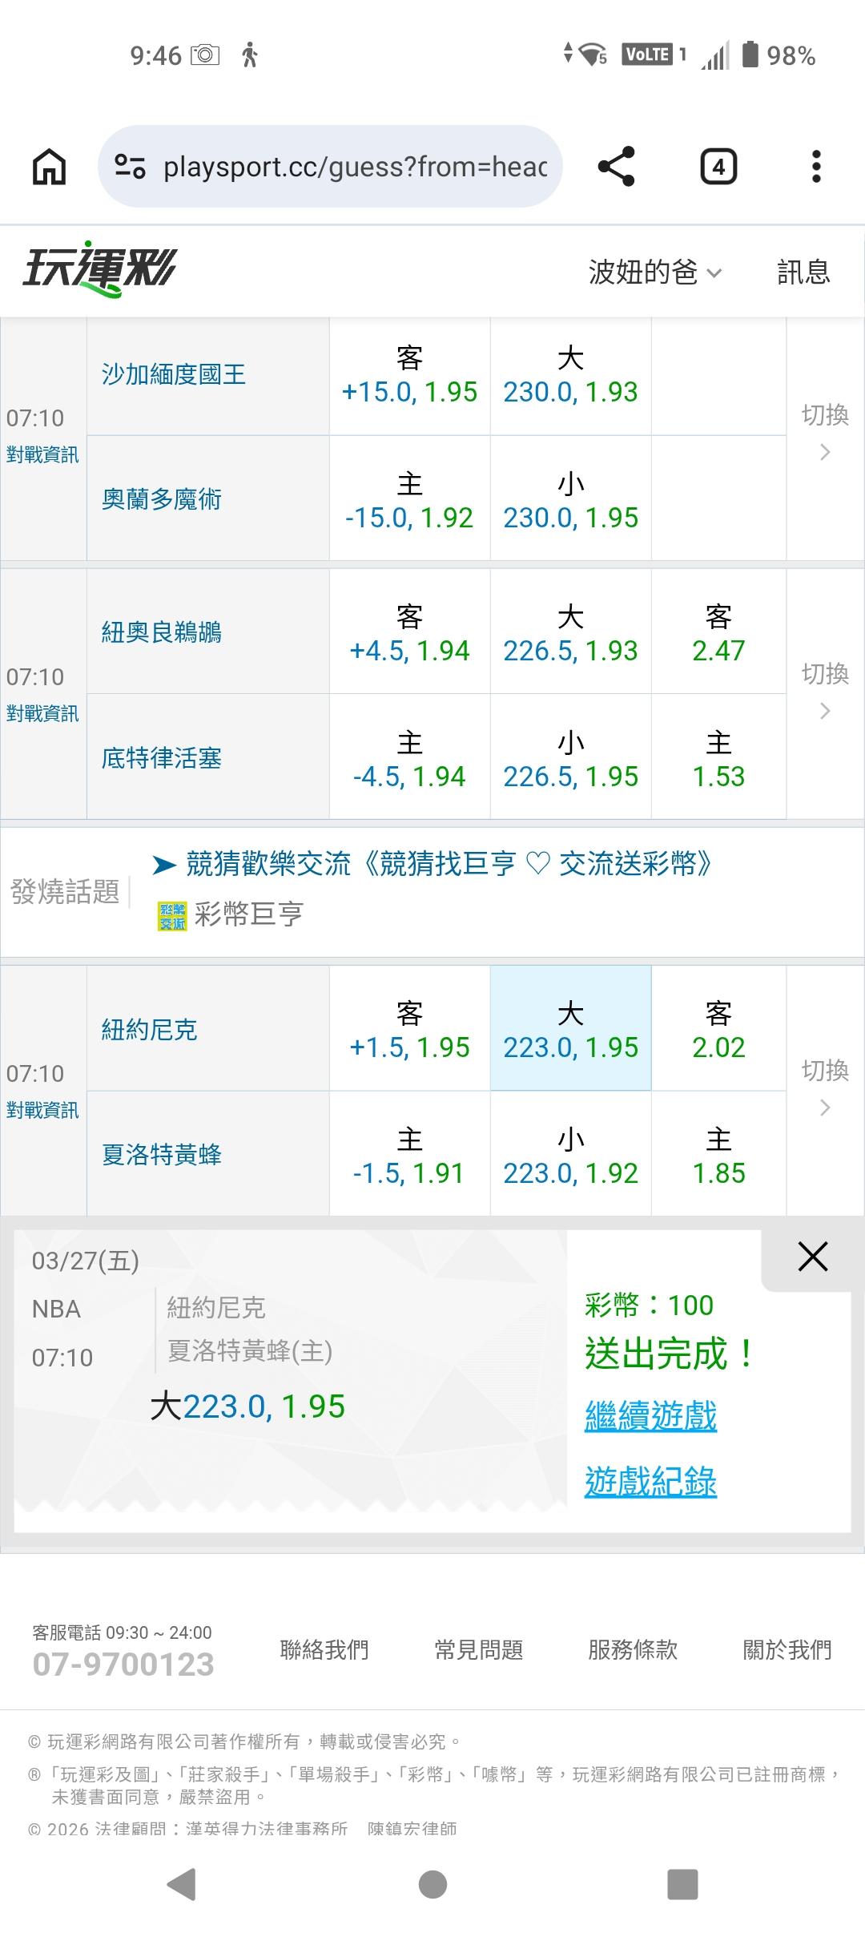Open the tab switcher showing 4 tabs
The width and height of the screenshot is (865, 1933).
pyautogui.click(x=718, y=167)
